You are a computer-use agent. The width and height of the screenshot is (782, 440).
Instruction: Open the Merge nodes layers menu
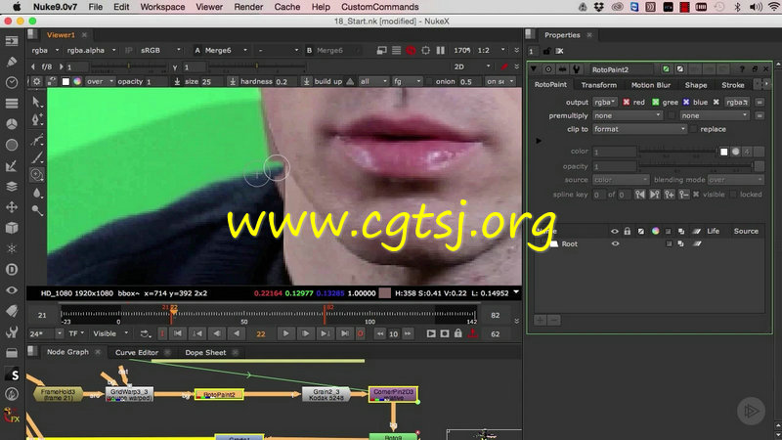[x=12, y=186]
